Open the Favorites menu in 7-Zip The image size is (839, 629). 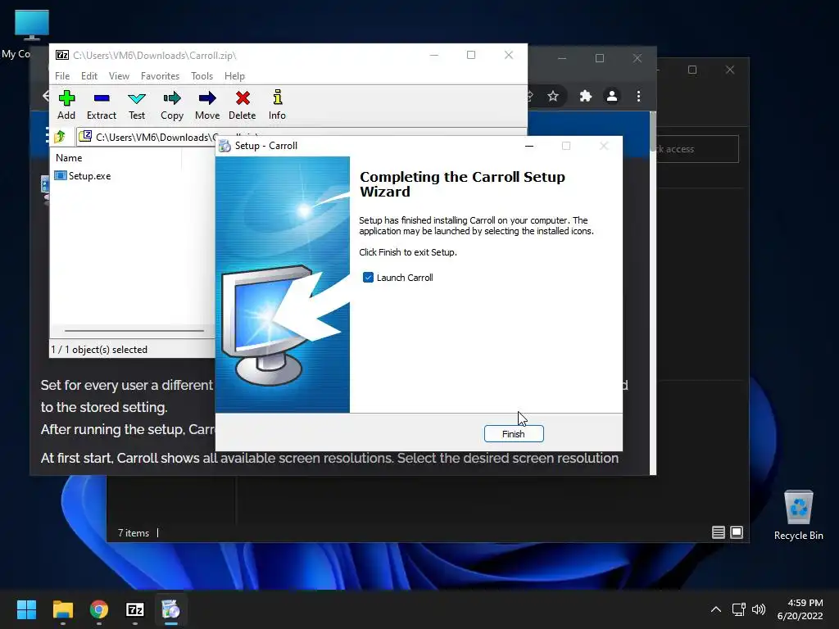pos(160,76)
